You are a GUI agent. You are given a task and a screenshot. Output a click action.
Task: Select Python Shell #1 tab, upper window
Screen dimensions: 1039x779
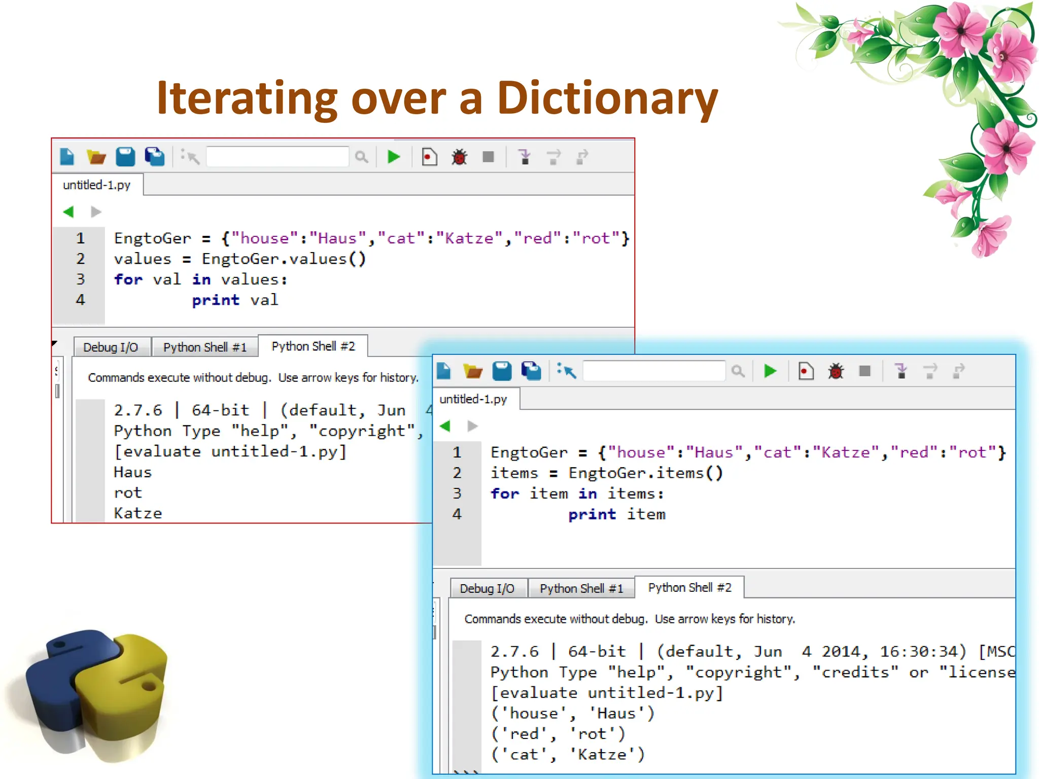pyautogui.click(x=205, y=347)
